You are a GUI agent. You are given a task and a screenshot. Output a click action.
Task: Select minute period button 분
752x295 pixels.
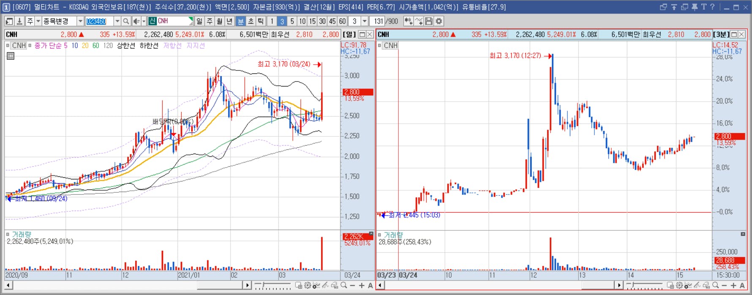click(241, 21)
